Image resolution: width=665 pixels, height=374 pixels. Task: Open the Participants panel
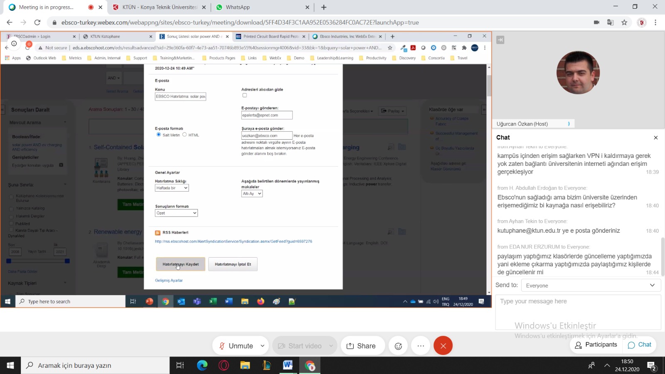coord(596,344)
